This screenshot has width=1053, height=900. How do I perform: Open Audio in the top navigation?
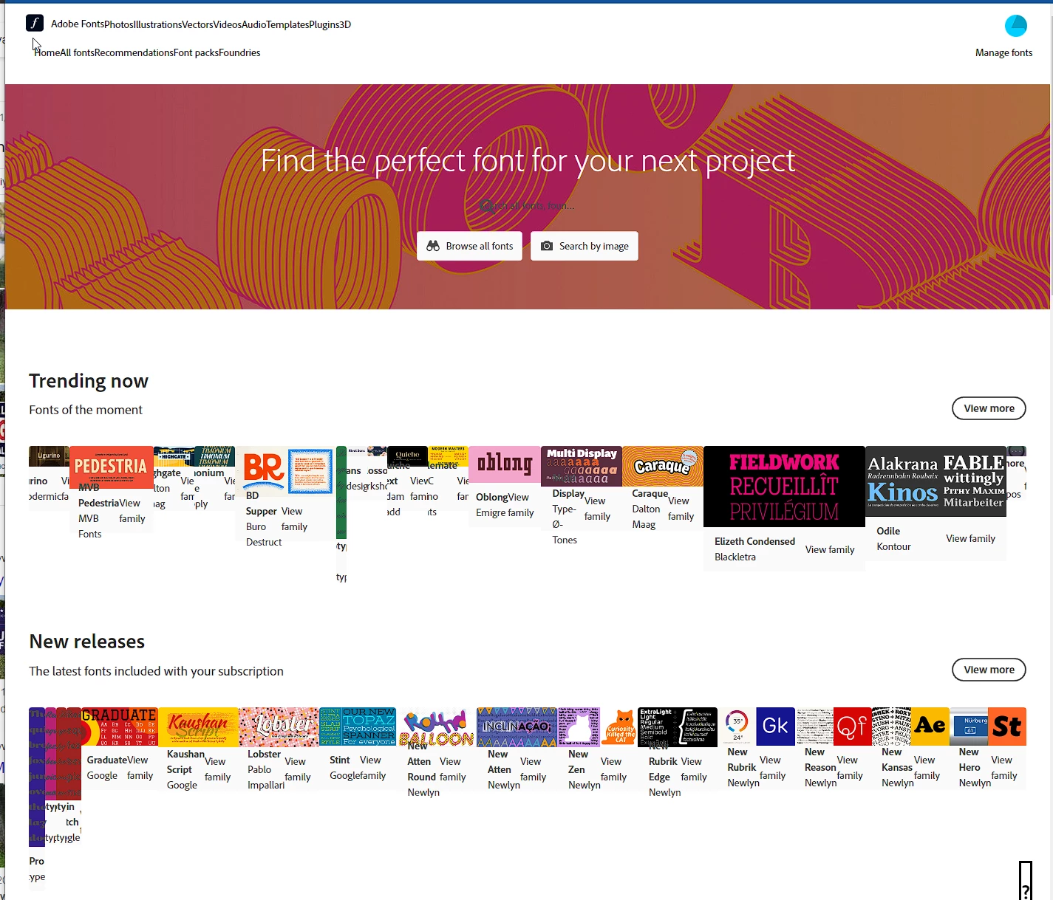point(253,24)
